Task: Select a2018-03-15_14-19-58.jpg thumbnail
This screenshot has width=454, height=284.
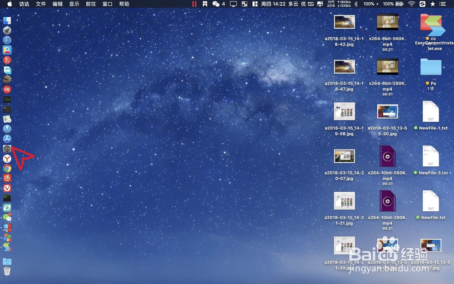Action: 344,111
